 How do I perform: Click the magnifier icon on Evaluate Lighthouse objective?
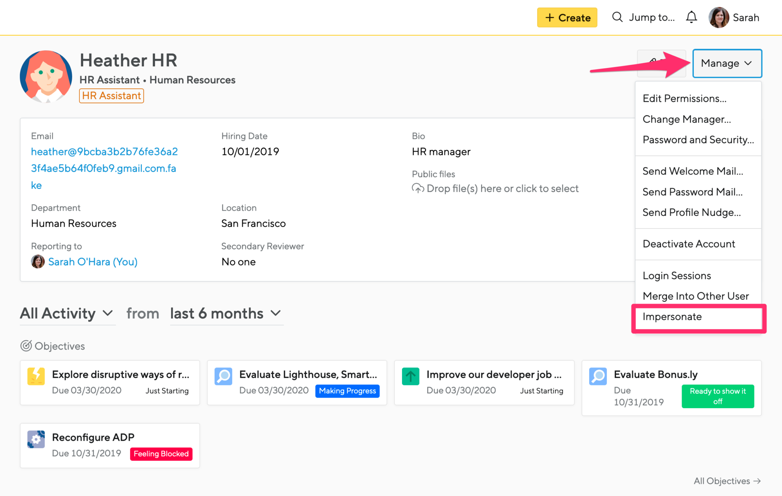coord(223,376)
